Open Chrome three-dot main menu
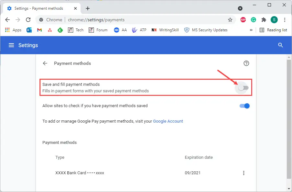 click(285, 20)
